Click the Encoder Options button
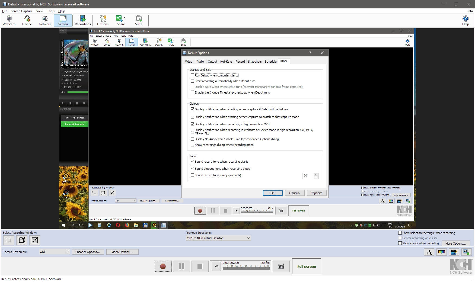 88,252
